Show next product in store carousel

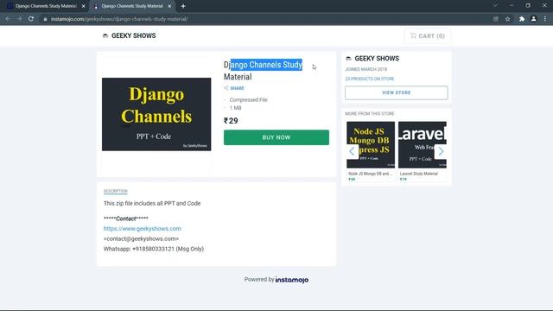[x=441, y=152]
